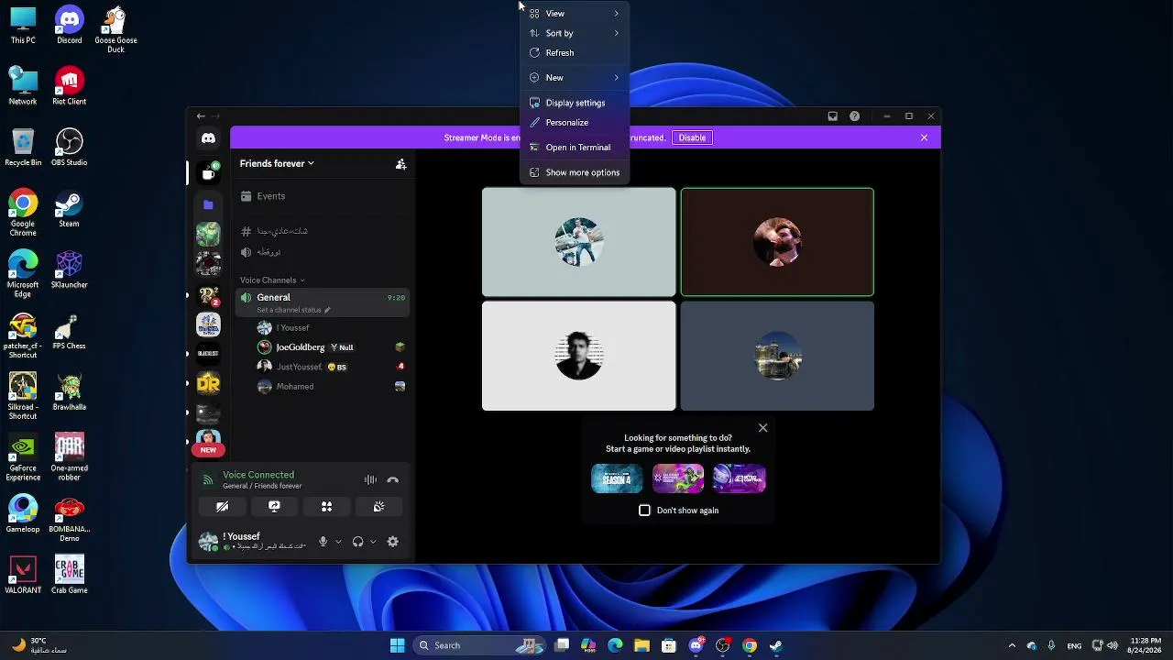This screenshot has height=660, width=1173.
Task: Select Personalize in context menu
Action: (x=575, y=123)
